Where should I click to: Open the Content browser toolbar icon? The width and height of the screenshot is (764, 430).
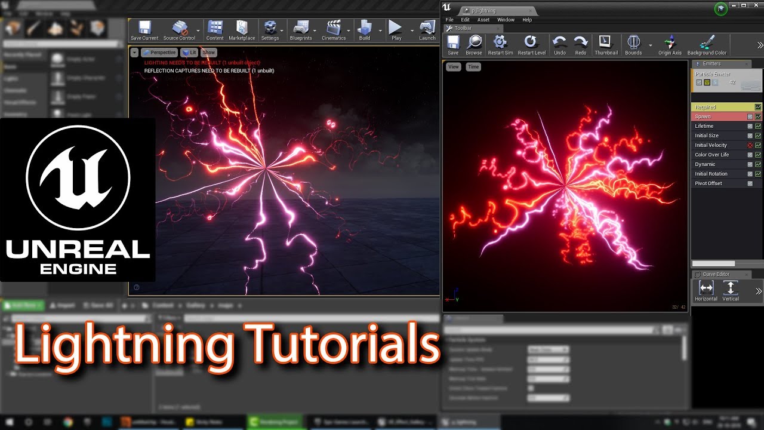[215, 30]
